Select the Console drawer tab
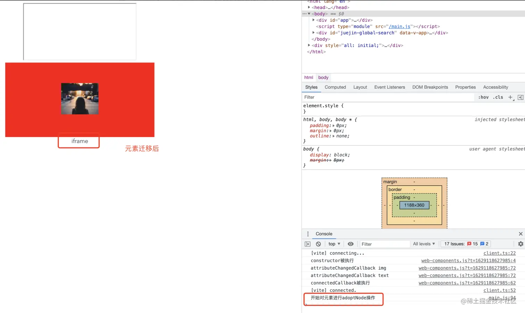The height and width of the screenshot is (313, 525). point(324,234)
